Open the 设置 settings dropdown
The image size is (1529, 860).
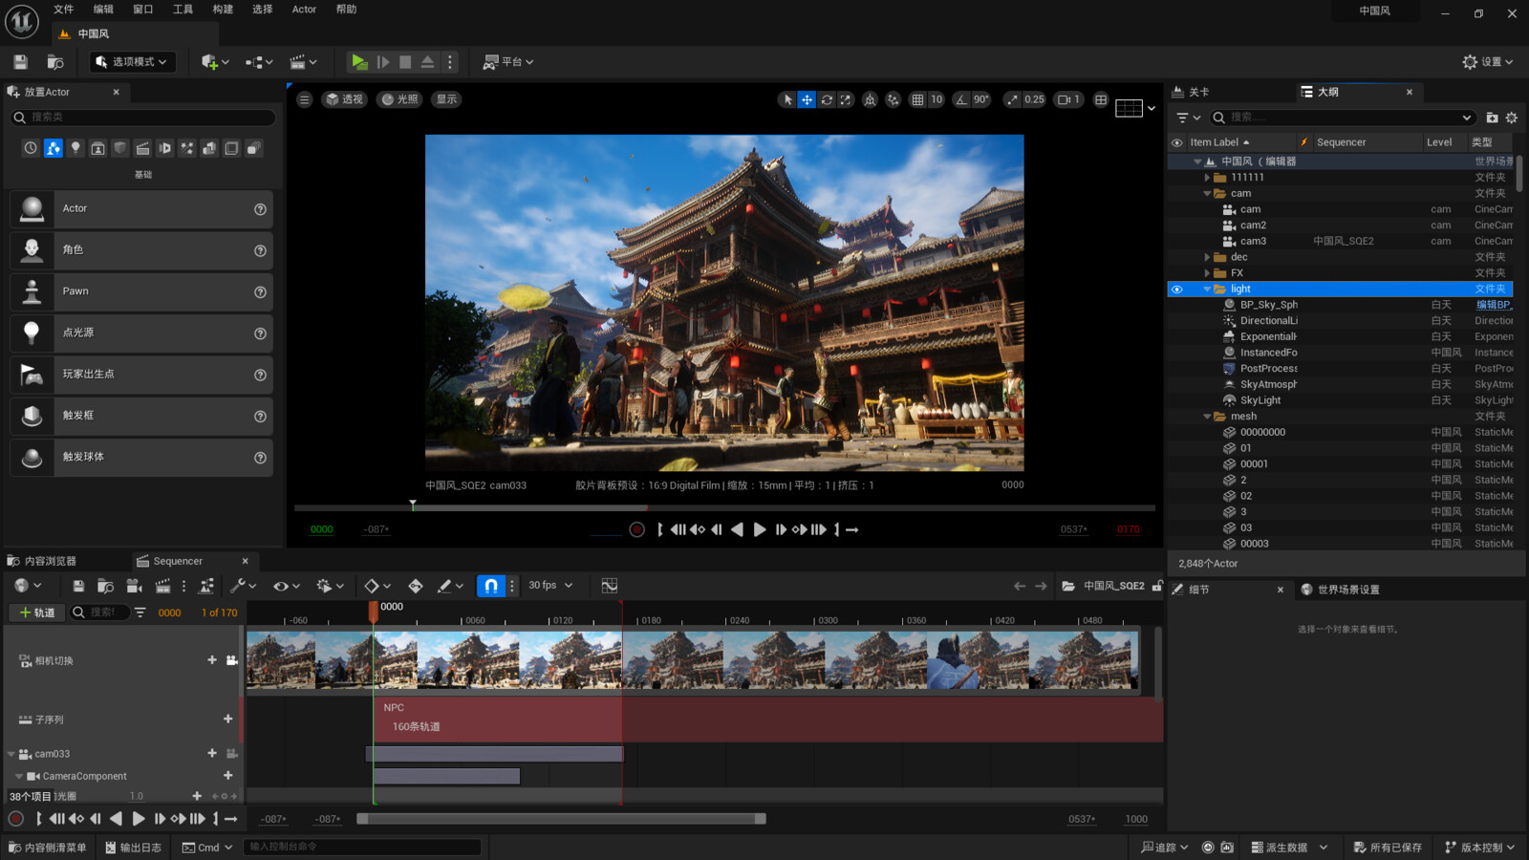(1488, 62)
